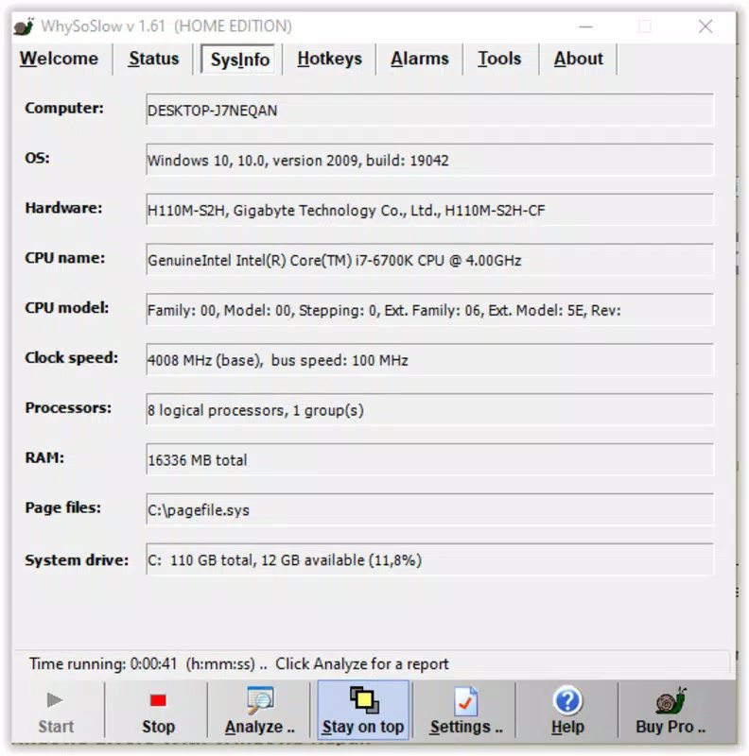Image resolution: width=749 pixels, height=756 pixels.
Task: Click the Settings checkmark document icon
Action: pos(465,701)
